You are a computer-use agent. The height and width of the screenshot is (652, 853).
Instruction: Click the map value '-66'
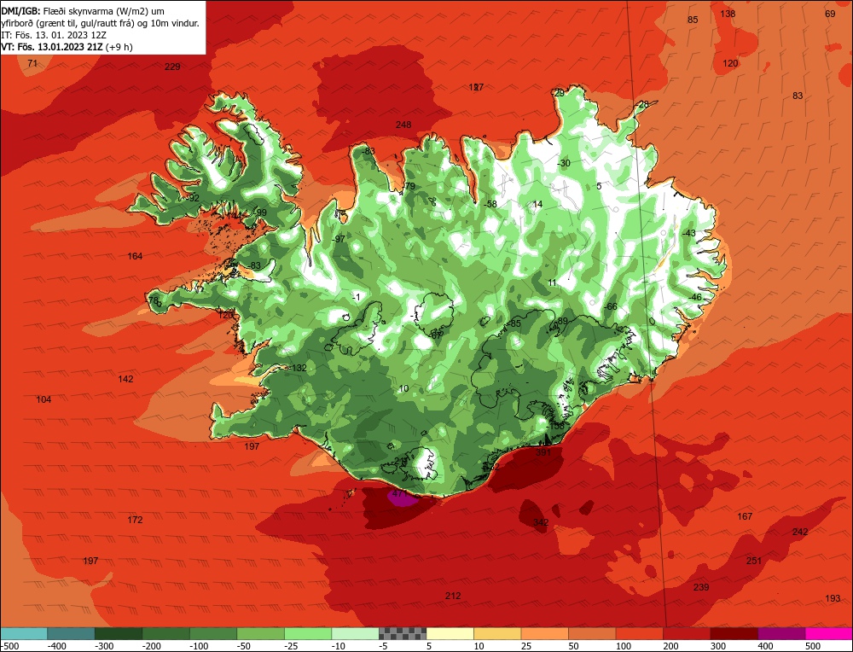pos(611,307)
